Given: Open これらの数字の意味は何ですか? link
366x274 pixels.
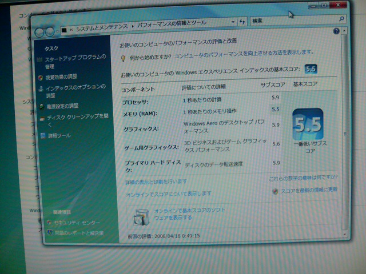Looking at the screenshot, I should click(303, 178).
